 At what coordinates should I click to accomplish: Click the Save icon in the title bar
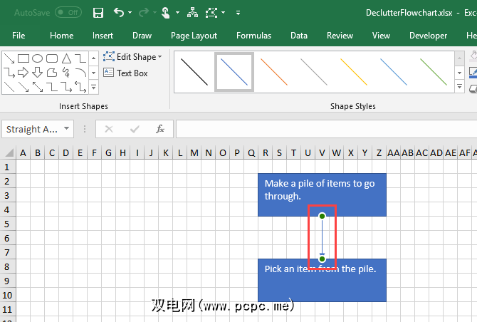[98, 13]
